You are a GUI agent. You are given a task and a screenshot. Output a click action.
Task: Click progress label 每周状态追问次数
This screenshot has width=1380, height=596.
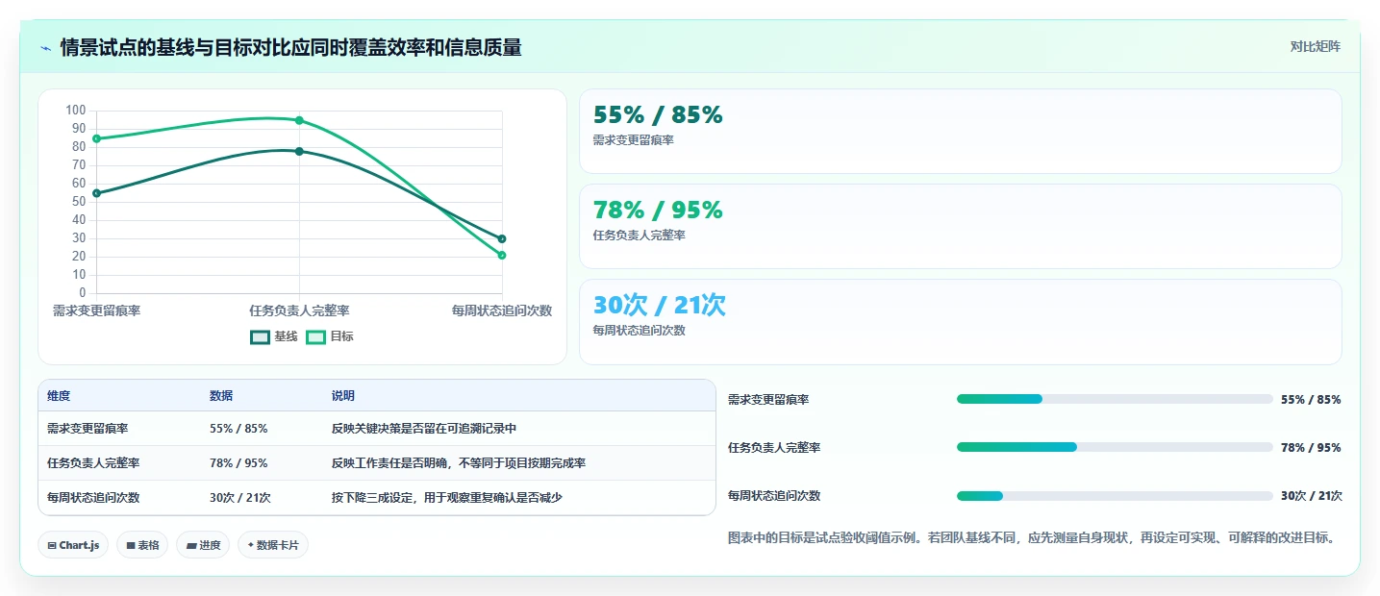[x=774, y=496]
